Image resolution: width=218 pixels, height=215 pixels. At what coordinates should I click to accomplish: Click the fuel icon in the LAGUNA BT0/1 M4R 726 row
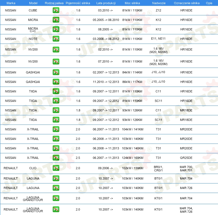click(56, 188)
